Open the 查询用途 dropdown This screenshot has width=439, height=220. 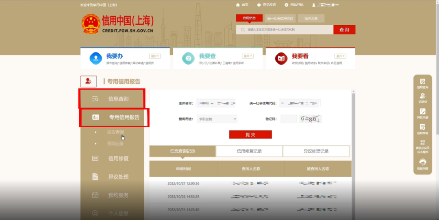[217, 119]
